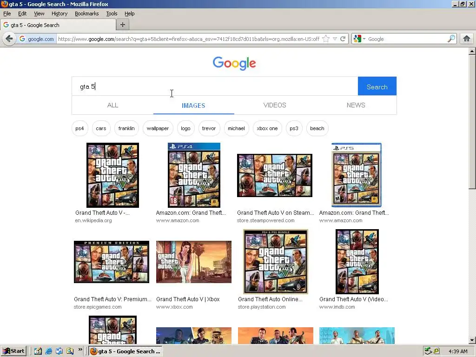Click the page scrollbar up arrow
Viewport: 476px width, 357px height.
coord(472,51)
